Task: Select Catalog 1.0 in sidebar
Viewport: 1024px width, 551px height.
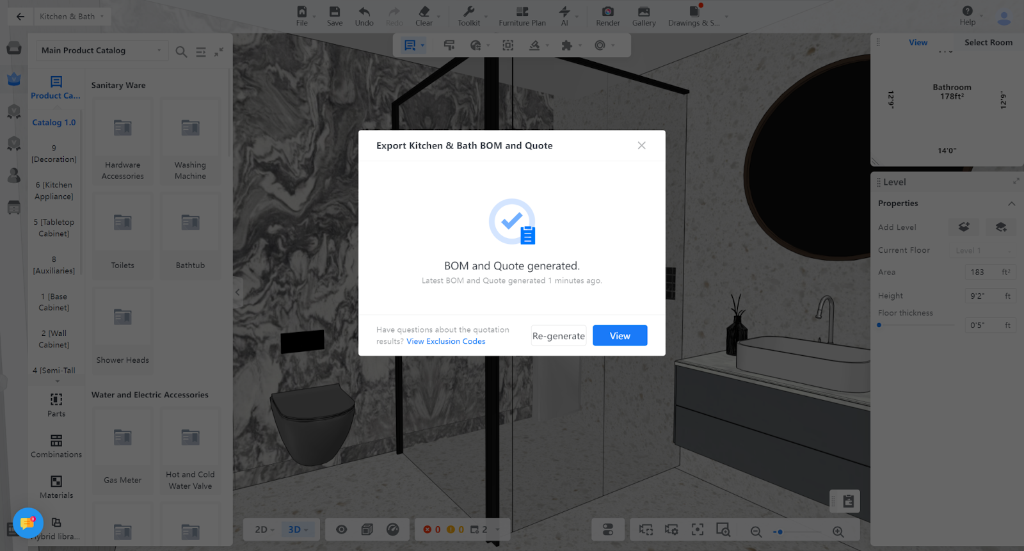Action: pyautogui.click(x=54, y=122)
